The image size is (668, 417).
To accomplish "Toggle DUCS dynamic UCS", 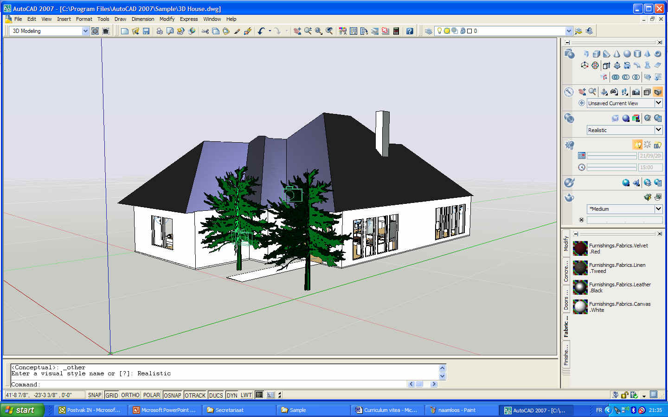I will 216,395.
